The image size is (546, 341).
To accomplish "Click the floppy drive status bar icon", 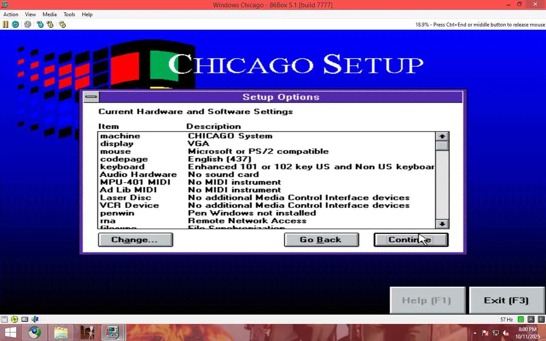I will pos(4,319).
